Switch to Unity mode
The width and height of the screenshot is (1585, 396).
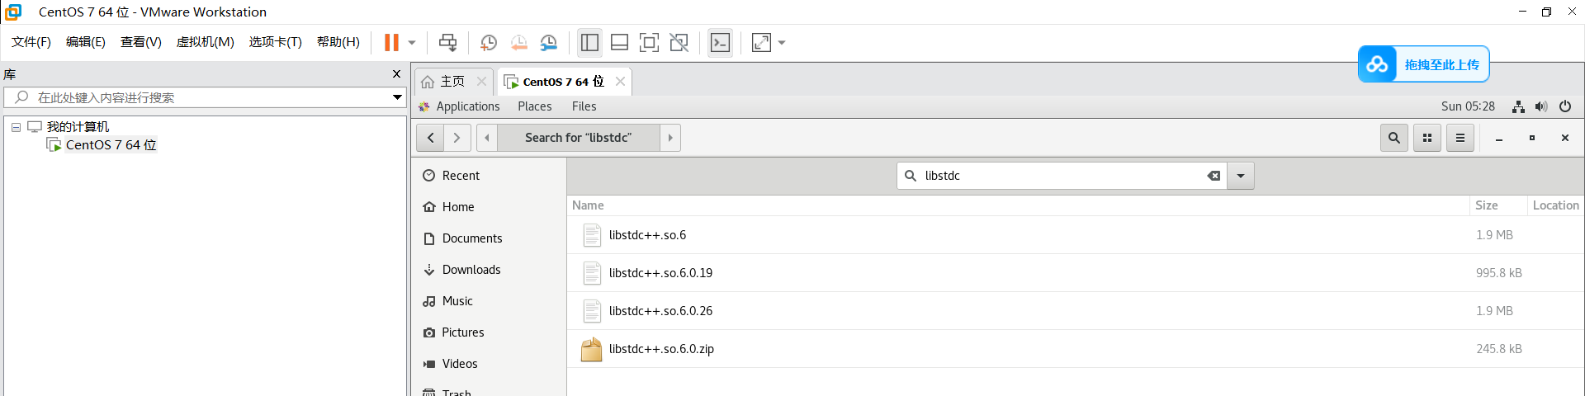pos(679,42)
